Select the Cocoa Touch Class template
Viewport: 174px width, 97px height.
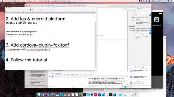coord(139,71)
